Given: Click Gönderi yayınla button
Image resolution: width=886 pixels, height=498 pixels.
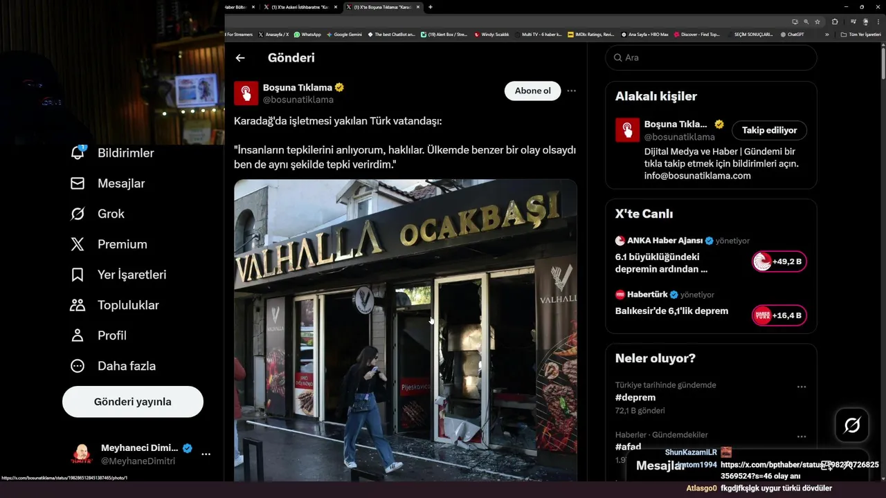Looking at the screenshot, I should coord(133,402).
